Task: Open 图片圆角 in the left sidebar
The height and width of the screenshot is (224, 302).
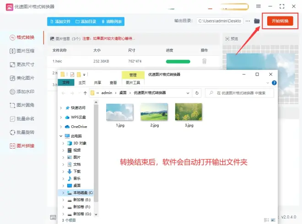Action: click(22, 105)
